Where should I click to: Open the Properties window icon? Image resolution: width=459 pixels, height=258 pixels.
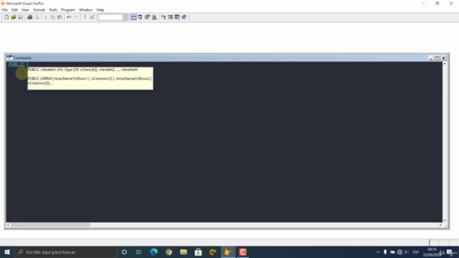[147, 17]
